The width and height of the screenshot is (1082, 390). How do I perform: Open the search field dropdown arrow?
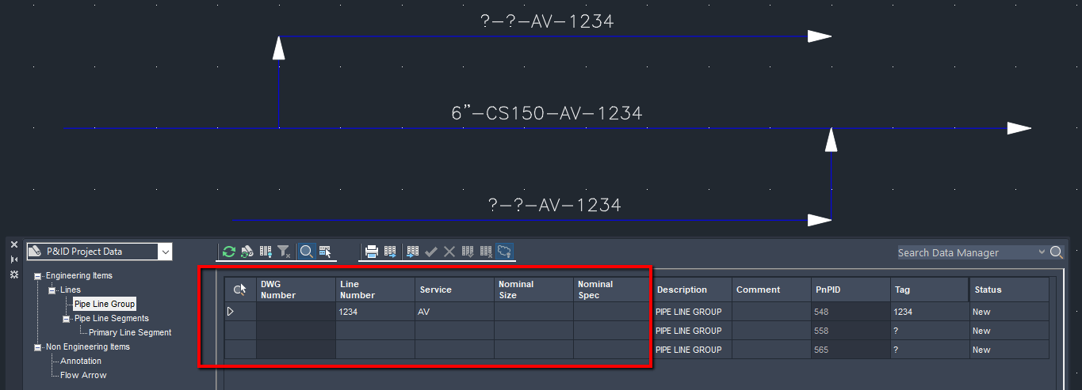tap(1042, 252)
